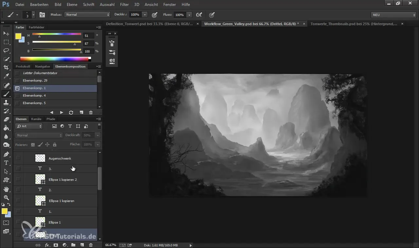The height and width of the screenshot is (248, 419).
Task: Select the Healing Brush tool
Action: click(x=6, y=85)
